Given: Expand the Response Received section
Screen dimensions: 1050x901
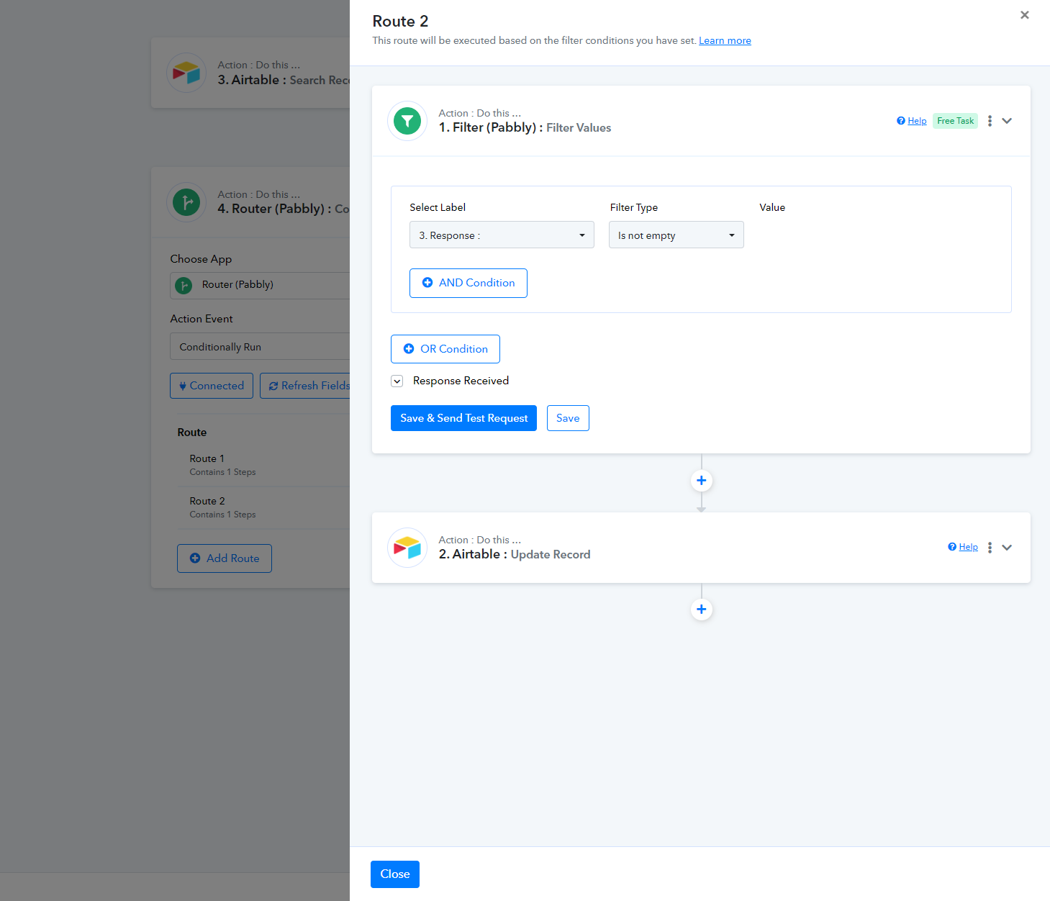Looking at the screenshot, I should pyautogui.click(x=397, y=381).
